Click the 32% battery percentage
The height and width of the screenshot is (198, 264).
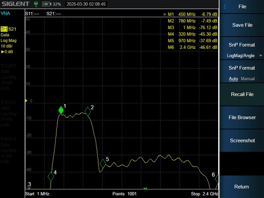coord(57,4)
